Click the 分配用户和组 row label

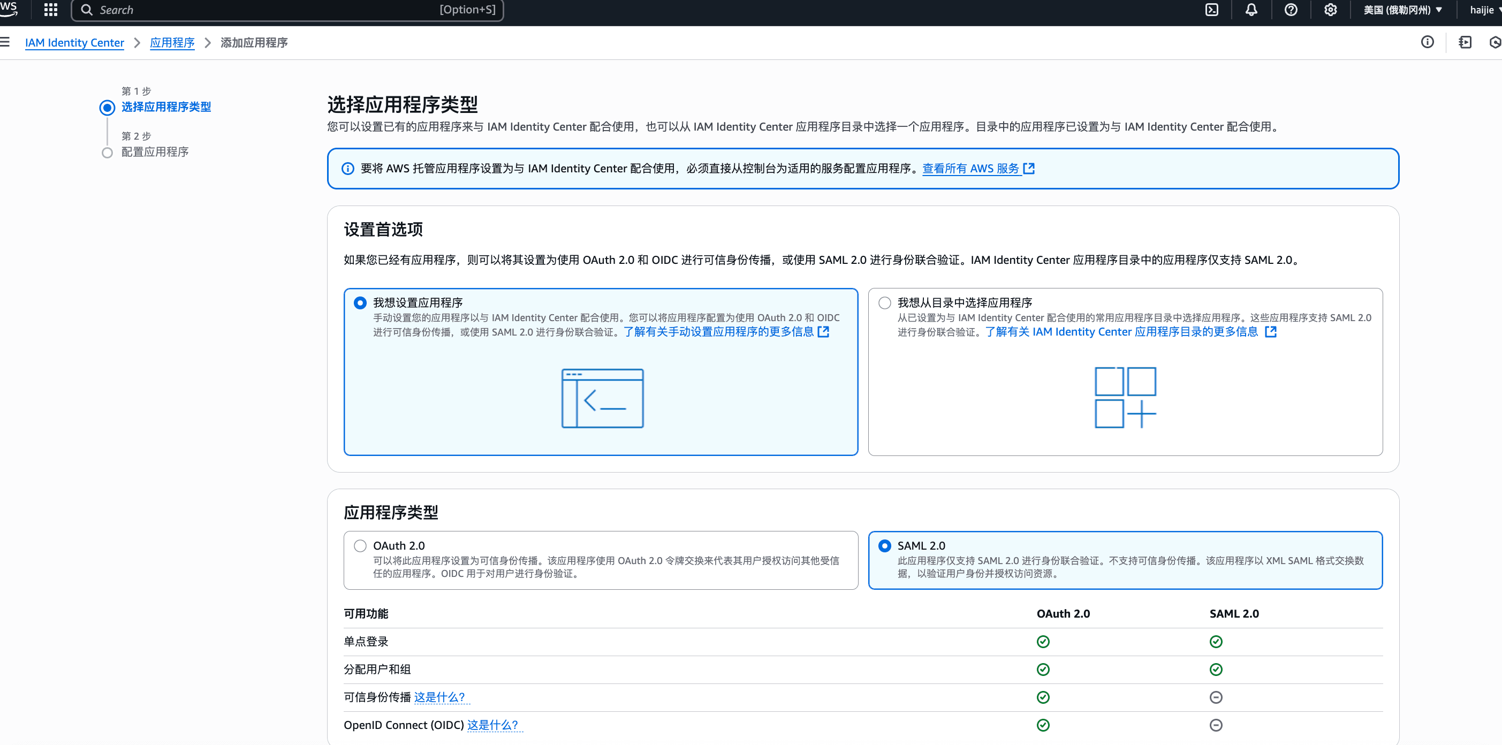pyautogui.click(x=377, y=669)
